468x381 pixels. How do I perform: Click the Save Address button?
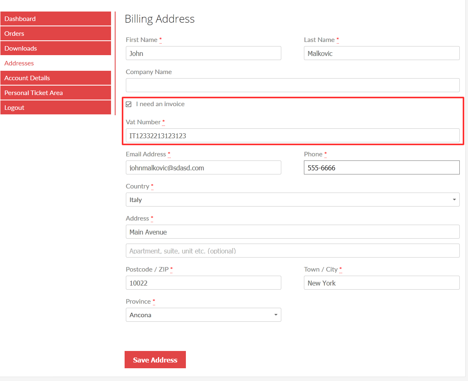pos(155,360)
